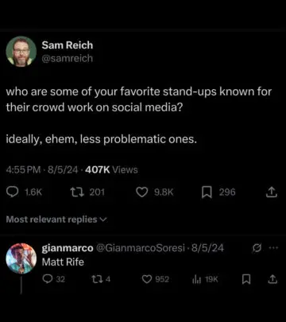Bookmark Sam Reich's post
Viewport: 286px width, 322px height.
(207, 192)
